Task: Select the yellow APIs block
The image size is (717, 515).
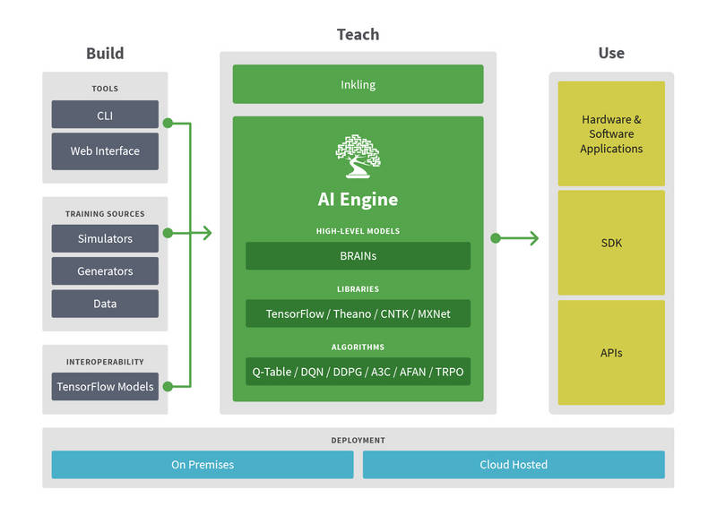Action: pos(611,352)
